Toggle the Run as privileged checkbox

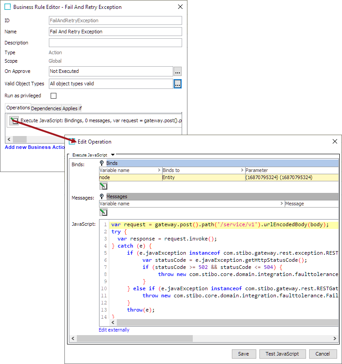[x=54, y=96]
